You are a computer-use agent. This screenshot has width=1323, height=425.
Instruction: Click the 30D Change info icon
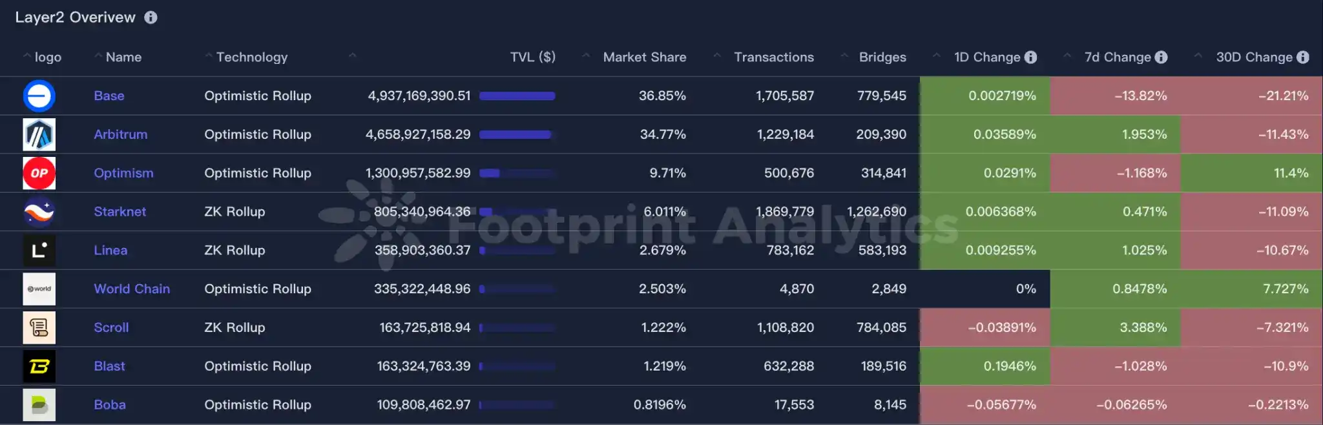[1303, 57]
